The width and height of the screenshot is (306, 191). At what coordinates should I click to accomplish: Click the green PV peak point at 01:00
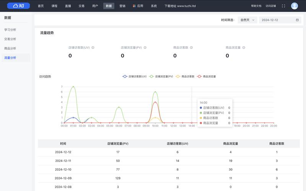pyautogui.click(x=73, y=87)
